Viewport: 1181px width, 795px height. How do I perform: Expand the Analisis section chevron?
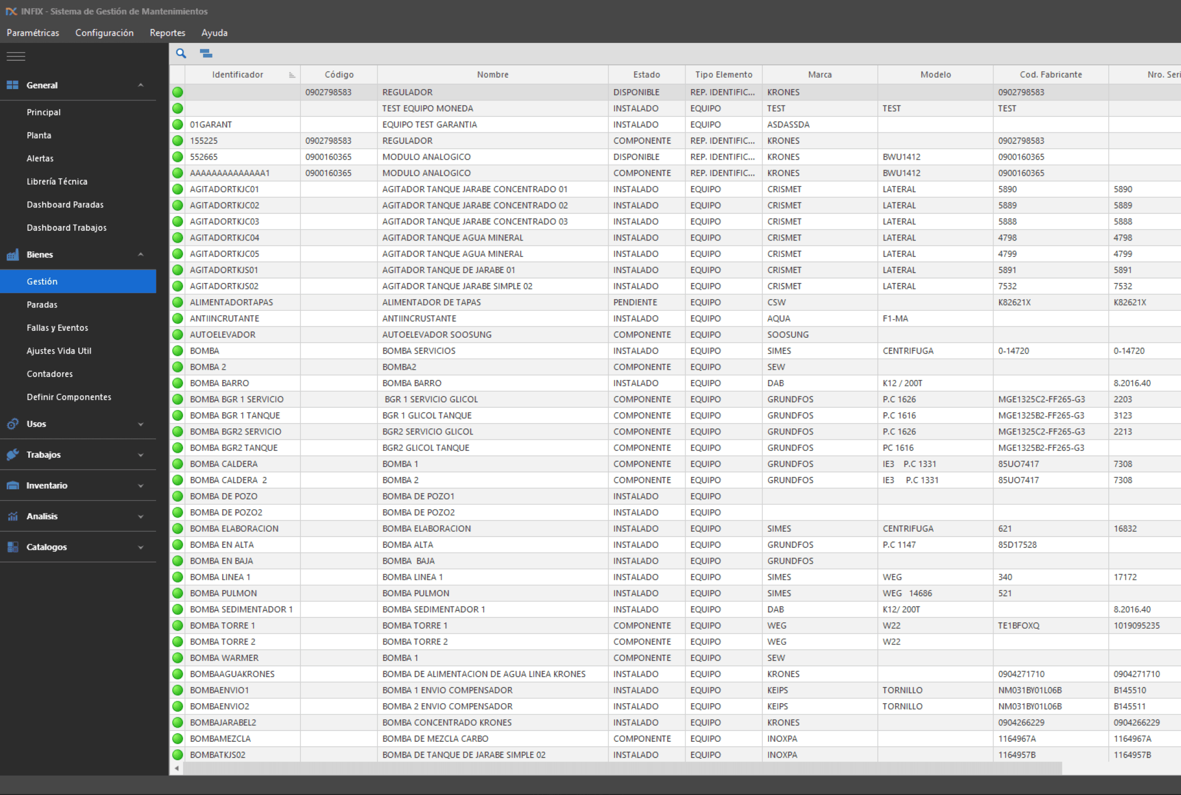[141, 516]
